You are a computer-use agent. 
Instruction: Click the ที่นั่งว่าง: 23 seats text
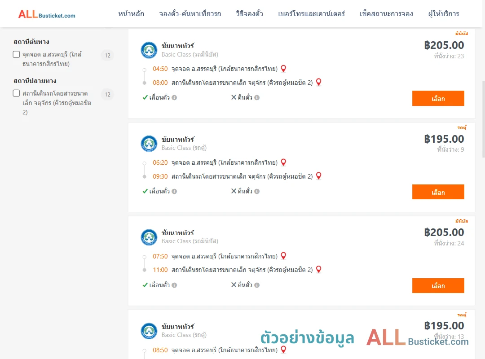point(449,56)
